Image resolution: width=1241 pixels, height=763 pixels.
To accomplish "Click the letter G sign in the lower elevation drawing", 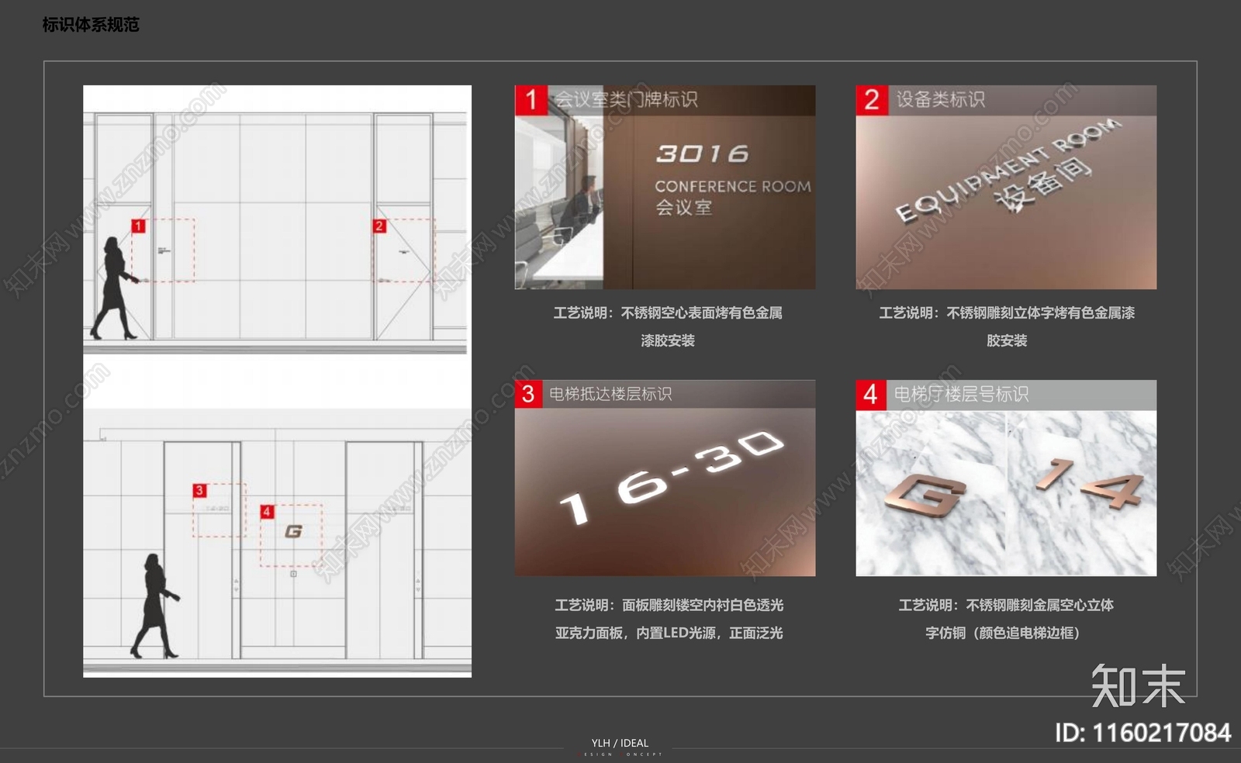I will tap(293, 531).
